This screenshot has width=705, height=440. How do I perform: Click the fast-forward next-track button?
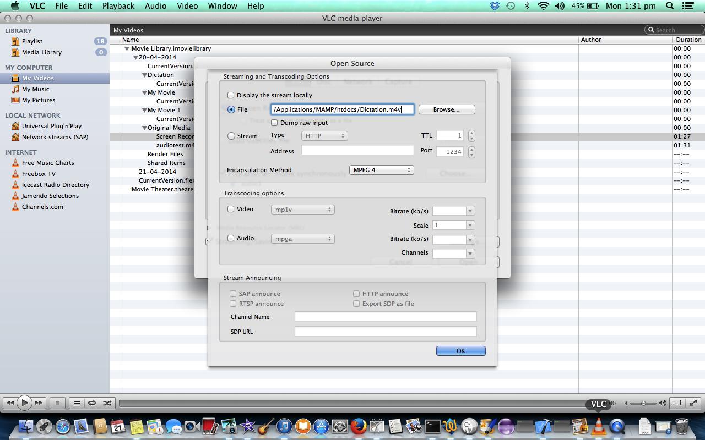coord(39,403)
